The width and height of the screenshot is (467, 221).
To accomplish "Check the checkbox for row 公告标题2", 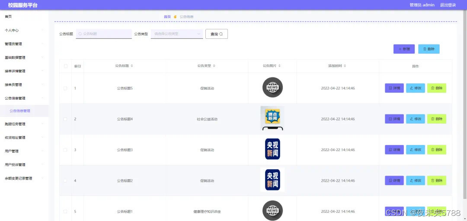I will 65,180.
